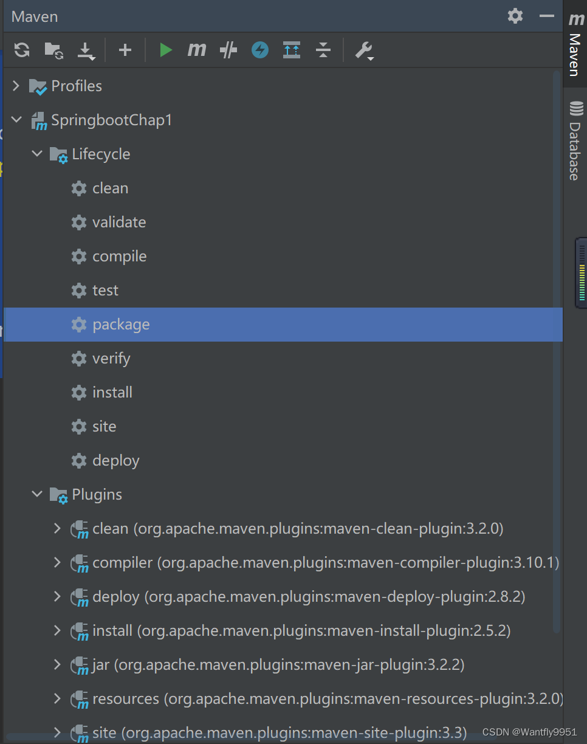Click the gear icon beside deploy goal
The width and height of the screenshot is (587, 744).
79,461
